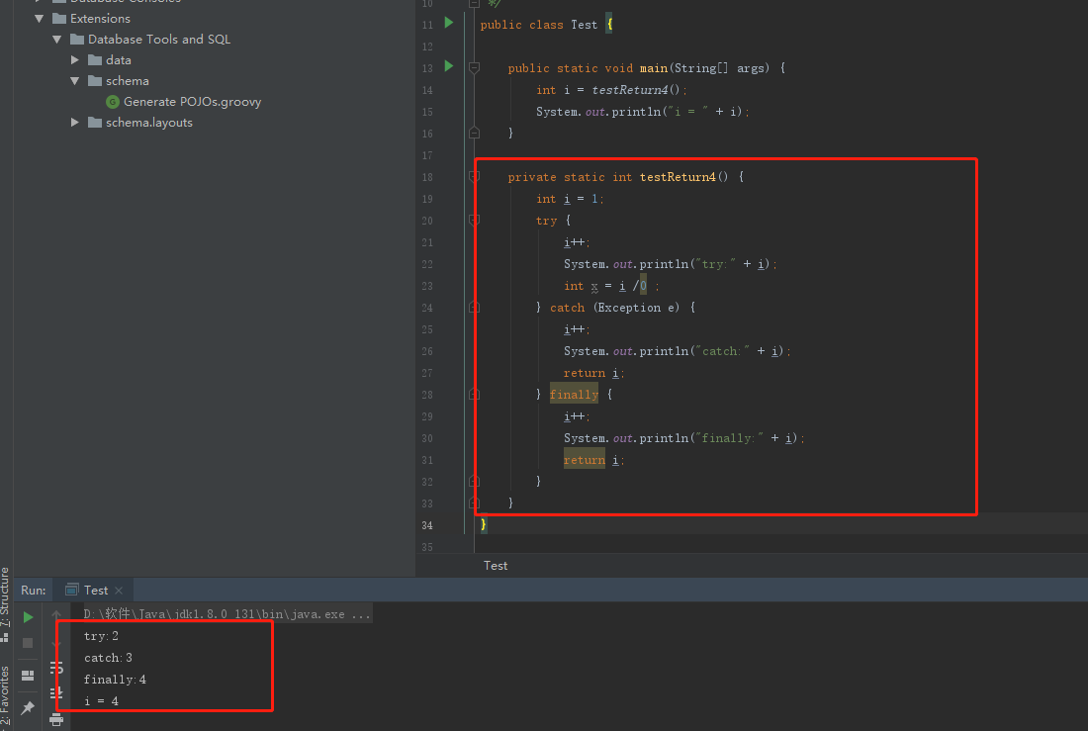
Task: Click the Run: panel label
Action: (34, 591)
